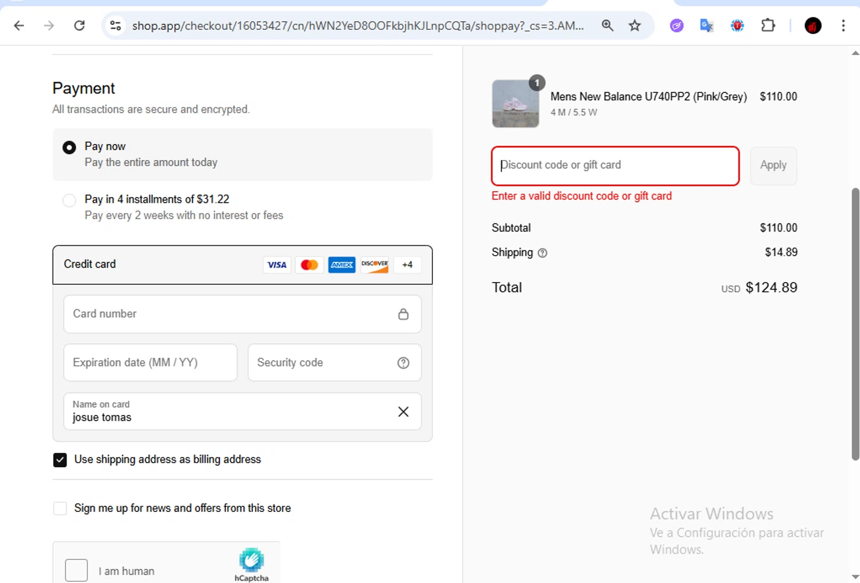The height and width of the screenshot is (583, 860).
Task: Click the browser address bar URL
Action: click(x=358, y=25)
